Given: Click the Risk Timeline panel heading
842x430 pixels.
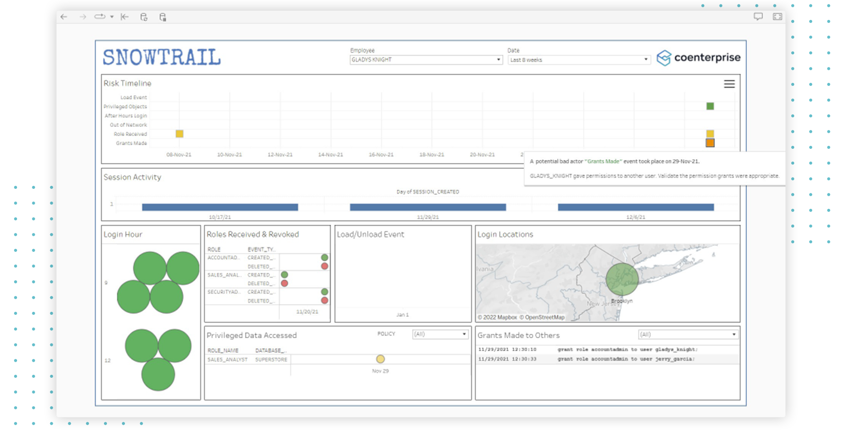Looking at the screenshot, I should (x=127, y=83).
